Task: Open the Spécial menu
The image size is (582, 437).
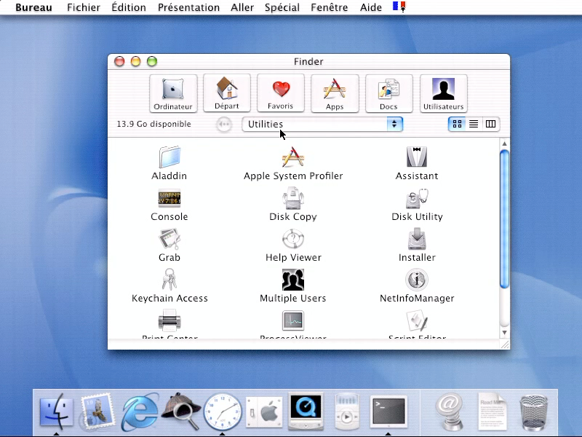Action: [282, 7]
